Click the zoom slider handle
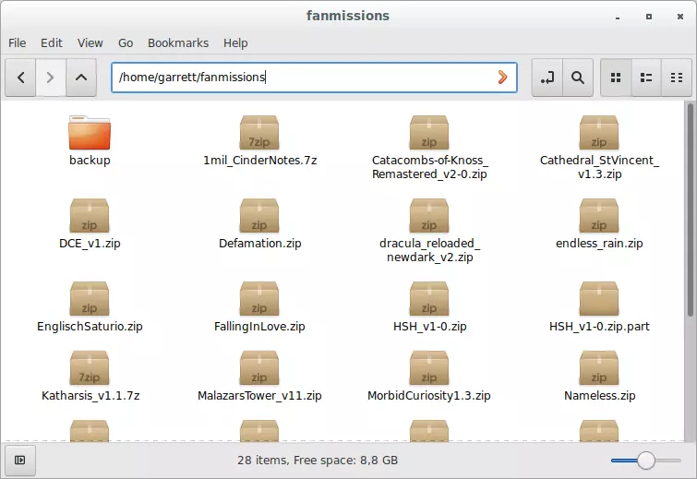The width and height of the screenshot is (697, 479). pyautogui.click(x=646, y=461)
